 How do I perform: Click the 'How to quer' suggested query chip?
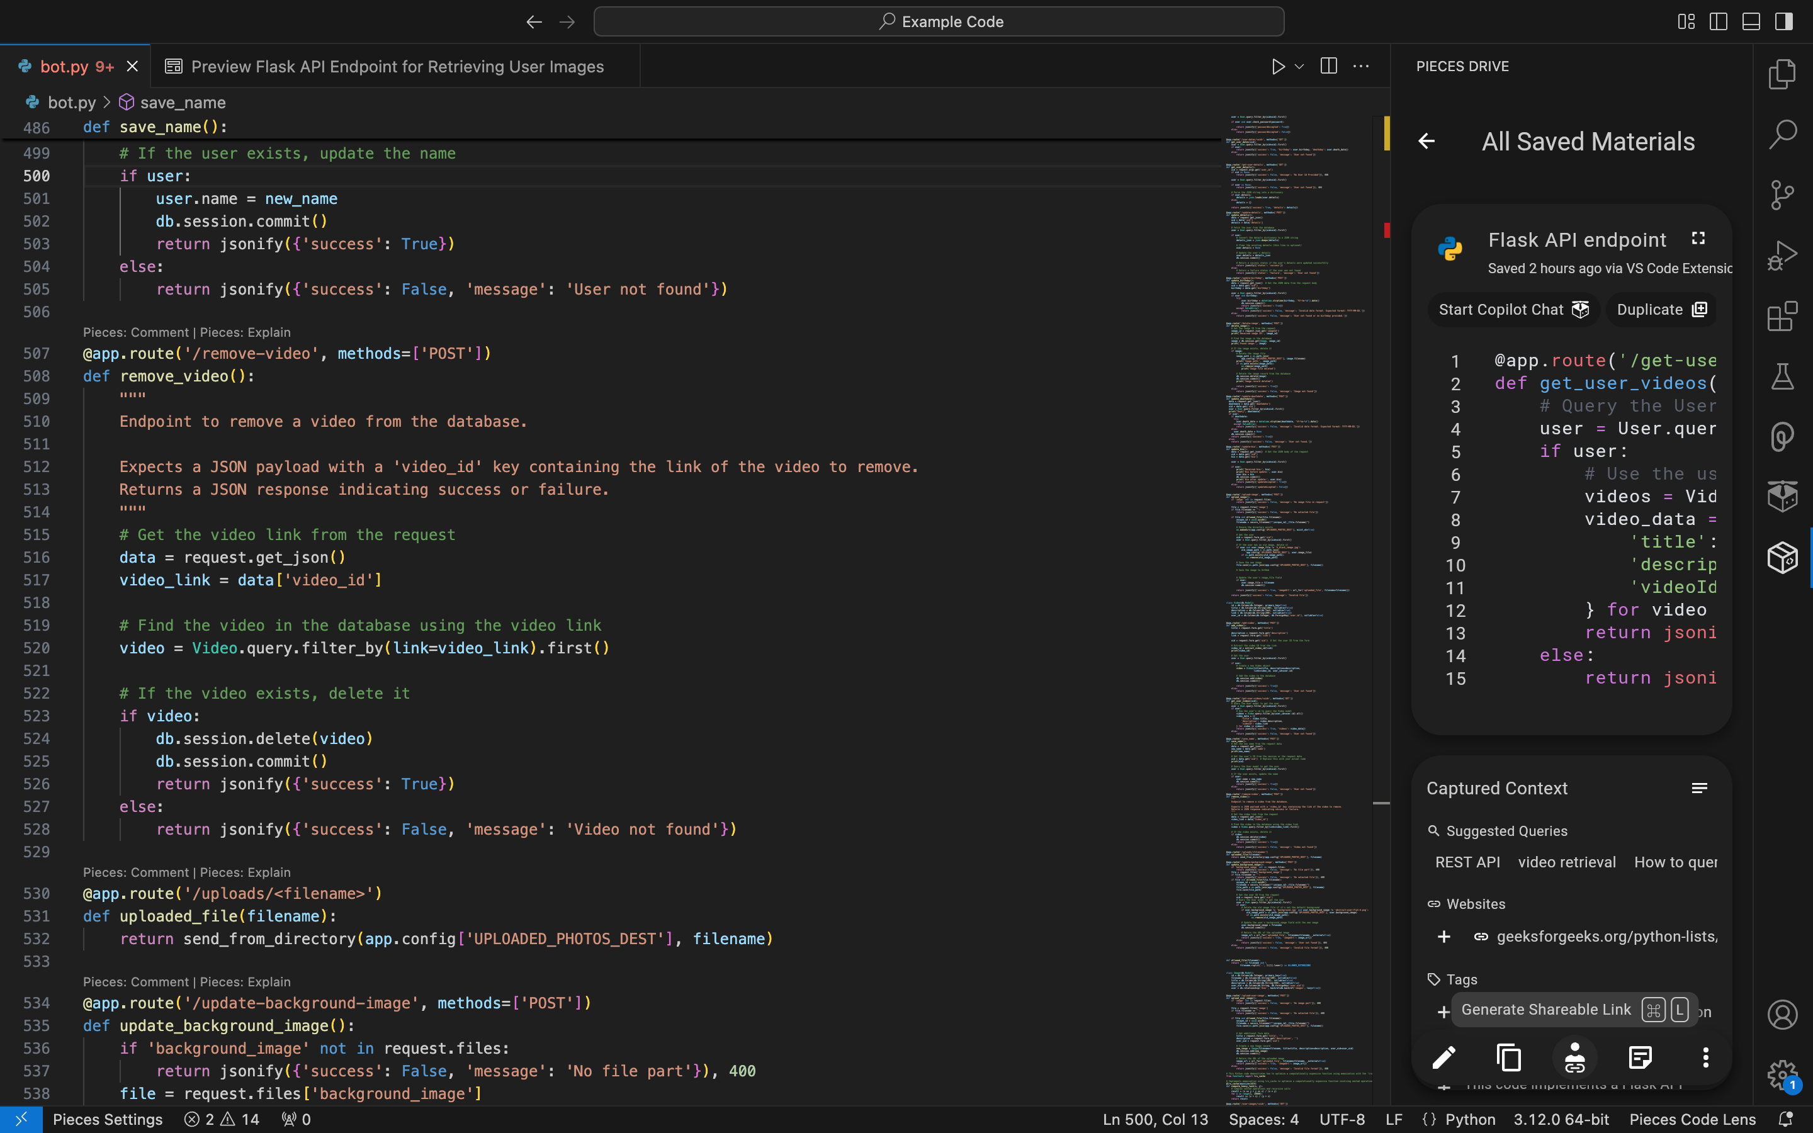point(1675,862)
